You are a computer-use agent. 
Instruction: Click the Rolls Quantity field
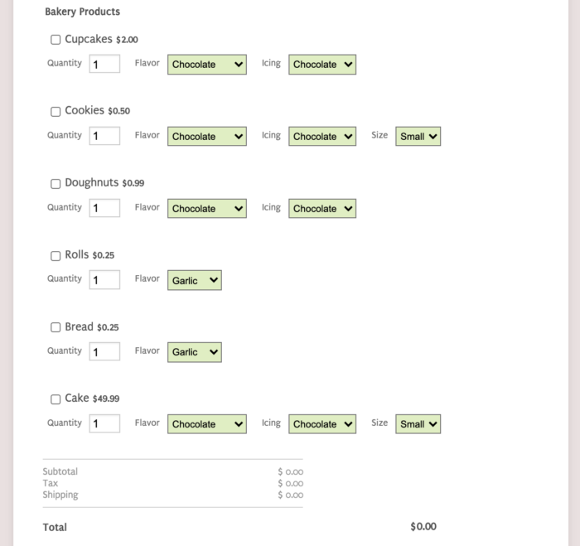[x=104, y=280]
